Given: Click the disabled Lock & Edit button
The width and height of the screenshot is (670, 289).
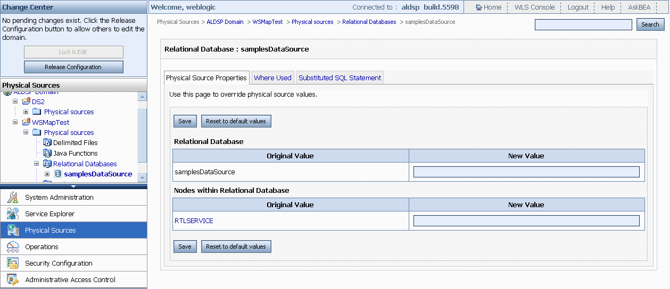Looking at the screenshot, I should tap(73, 52).
